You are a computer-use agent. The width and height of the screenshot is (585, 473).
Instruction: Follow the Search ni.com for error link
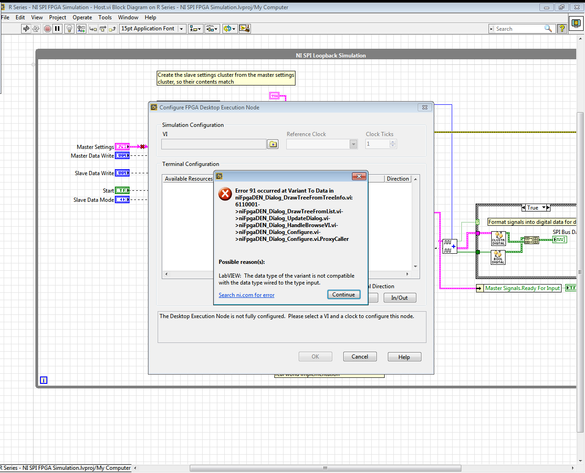[246, 295]
